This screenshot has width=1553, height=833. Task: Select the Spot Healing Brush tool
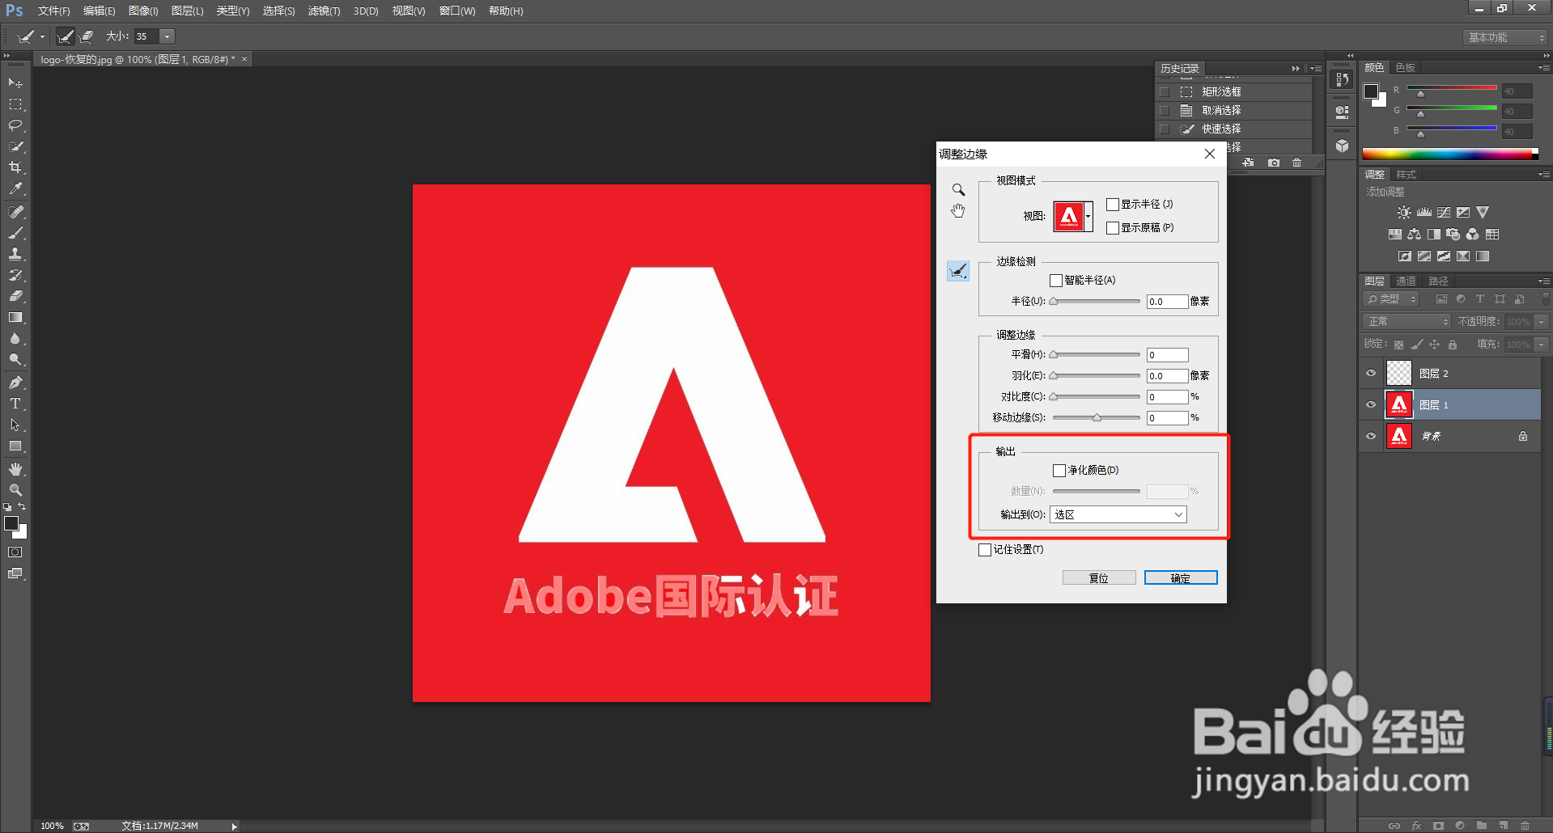(x=15, y=212)
